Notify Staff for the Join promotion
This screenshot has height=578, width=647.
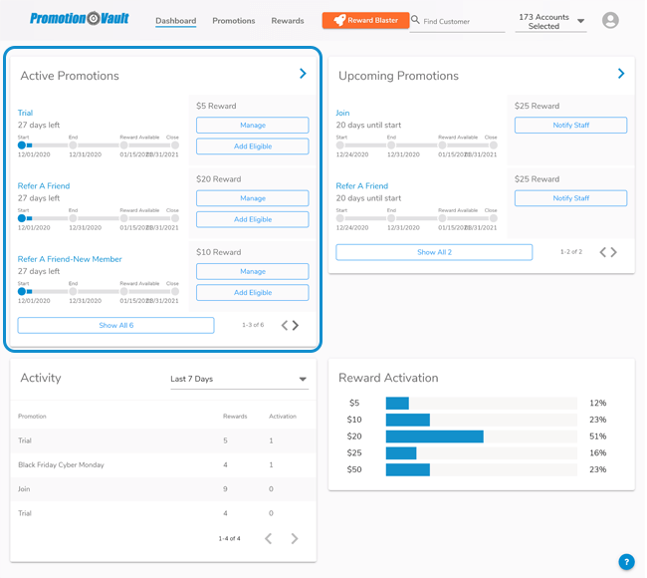pyautogui.click(x=570, y=126)
